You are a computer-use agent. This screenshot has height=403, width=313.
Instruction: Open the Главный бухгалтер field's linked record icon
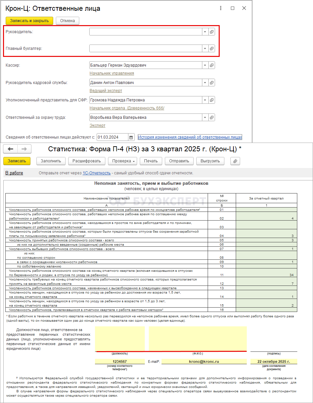point(212,49)
